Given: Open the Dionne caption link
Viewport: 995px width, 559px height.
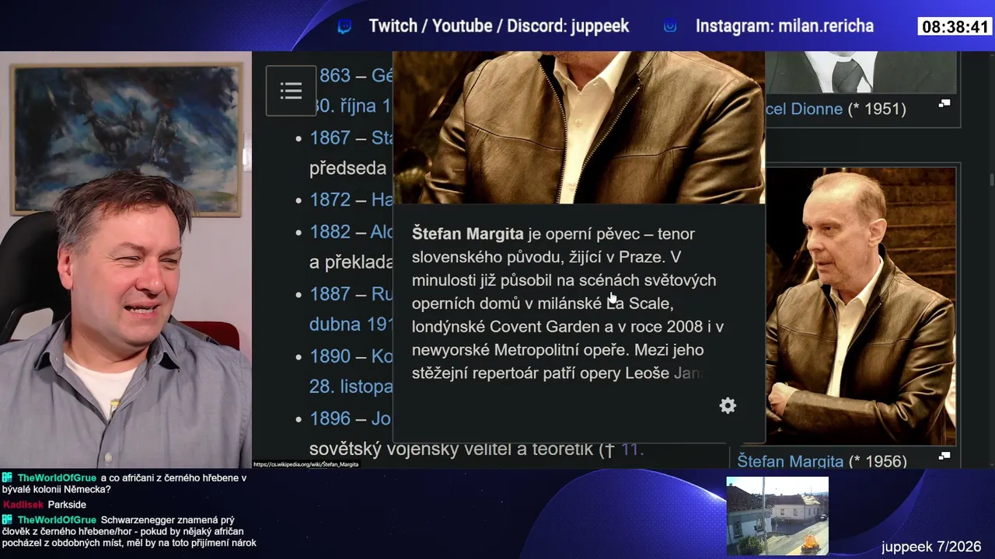Looking at the screenshot, I should pyautogui.click(x=805, y=109).
